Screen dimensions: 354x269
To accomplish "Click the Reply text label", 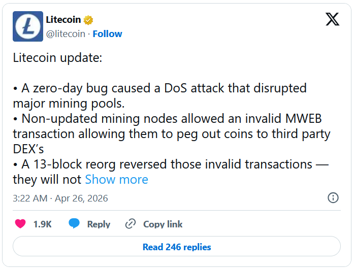I will click(x=99, y=224).
